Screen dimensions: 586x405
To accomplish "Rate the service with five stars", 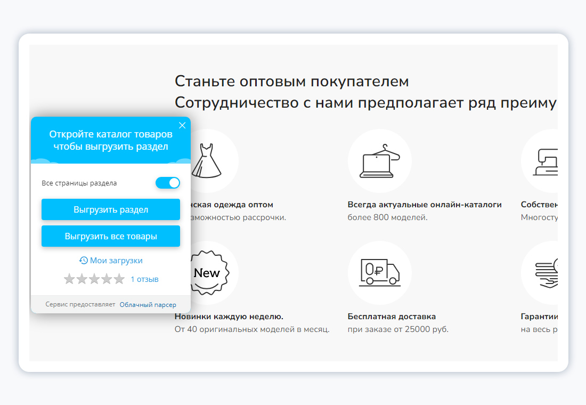I will pos(119,278).
